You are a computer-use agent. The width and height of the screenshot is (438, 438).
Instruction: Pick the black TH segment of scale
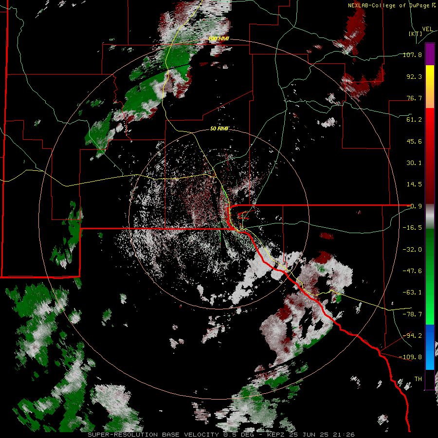[x=430, y=380]
